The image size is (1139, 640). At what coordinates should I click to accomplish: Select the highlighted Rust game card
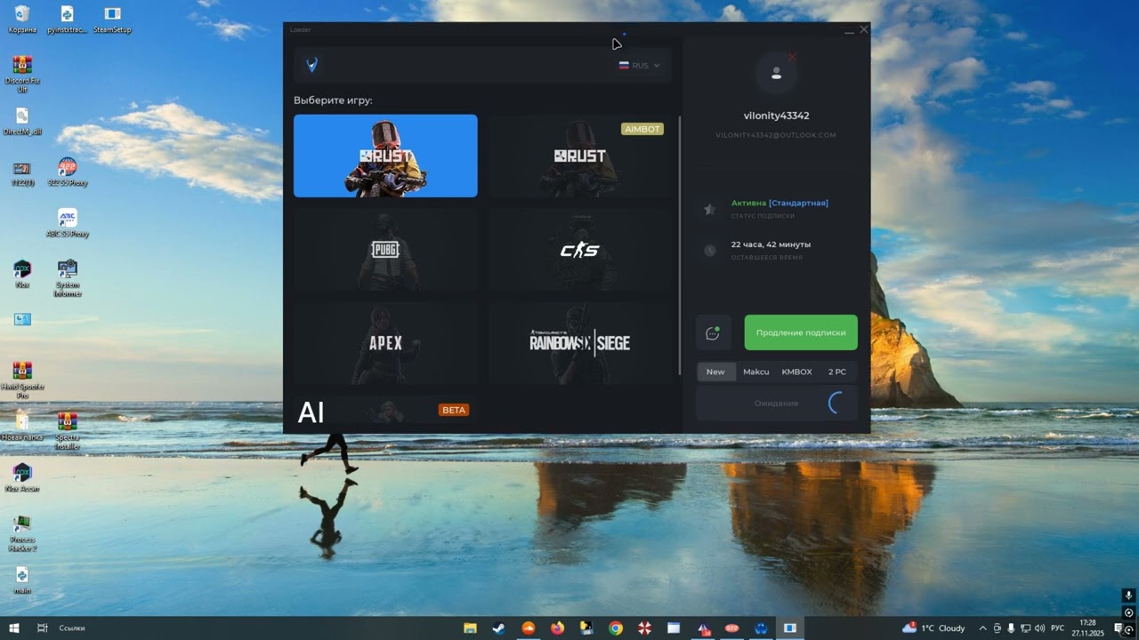coord(385,156)
